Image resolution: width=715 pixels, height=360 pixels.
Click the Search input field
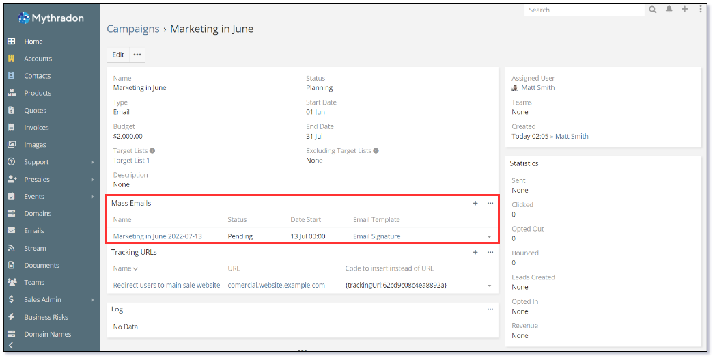[x=585, y=10]
